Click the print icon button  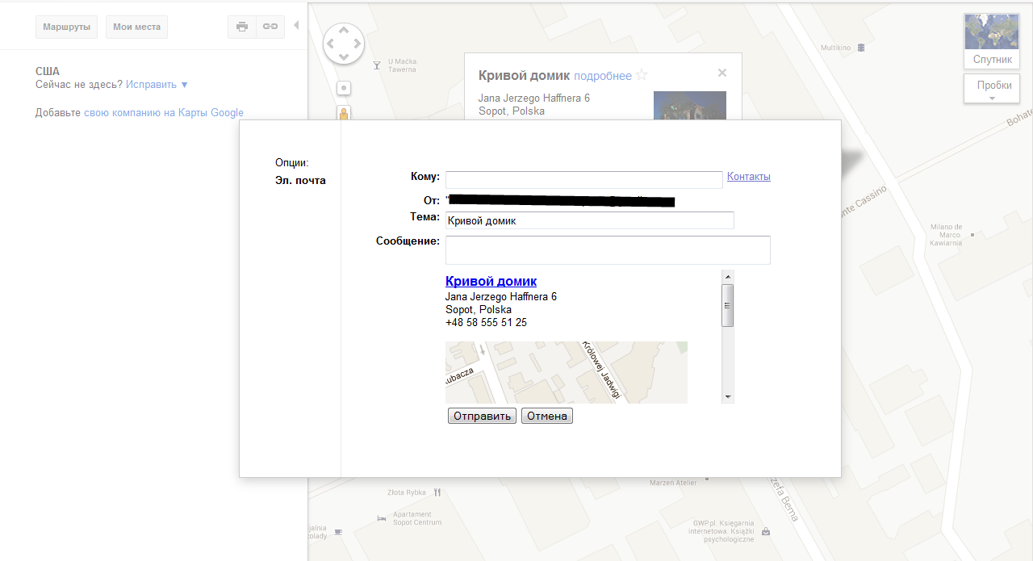(x=242, y=27)
